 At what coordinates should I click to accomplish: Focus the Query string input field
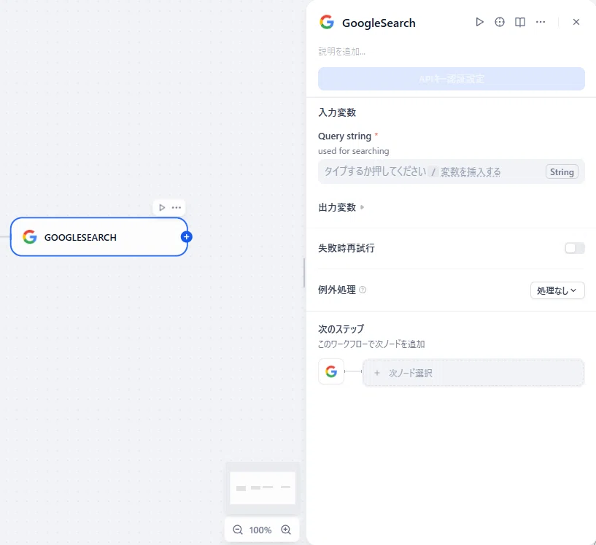[451, 171]
